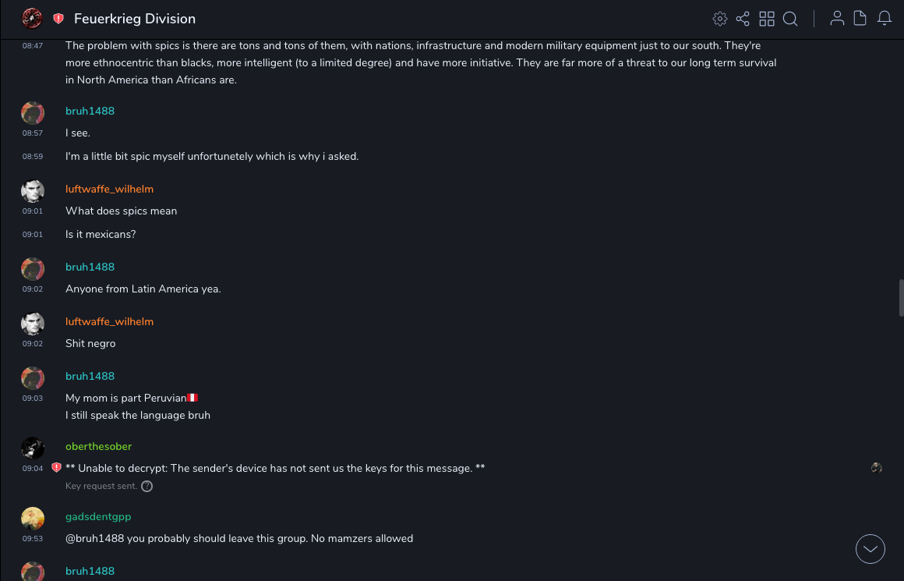The image size is (904, 581).
Task: Open the four-square widgets grid icon
Action: (x=767, y=19)
